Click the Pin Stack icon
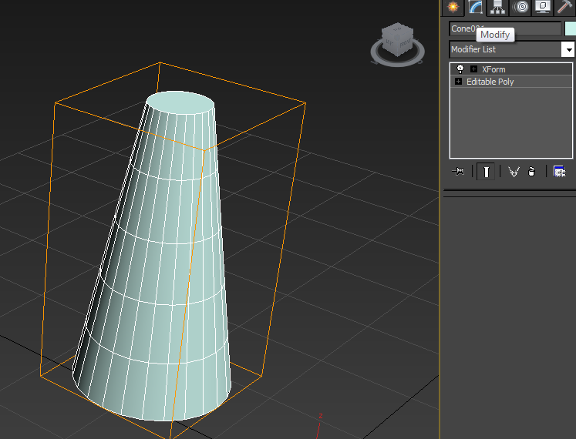Viewport: 576px width, 439px height. (458, 172)
